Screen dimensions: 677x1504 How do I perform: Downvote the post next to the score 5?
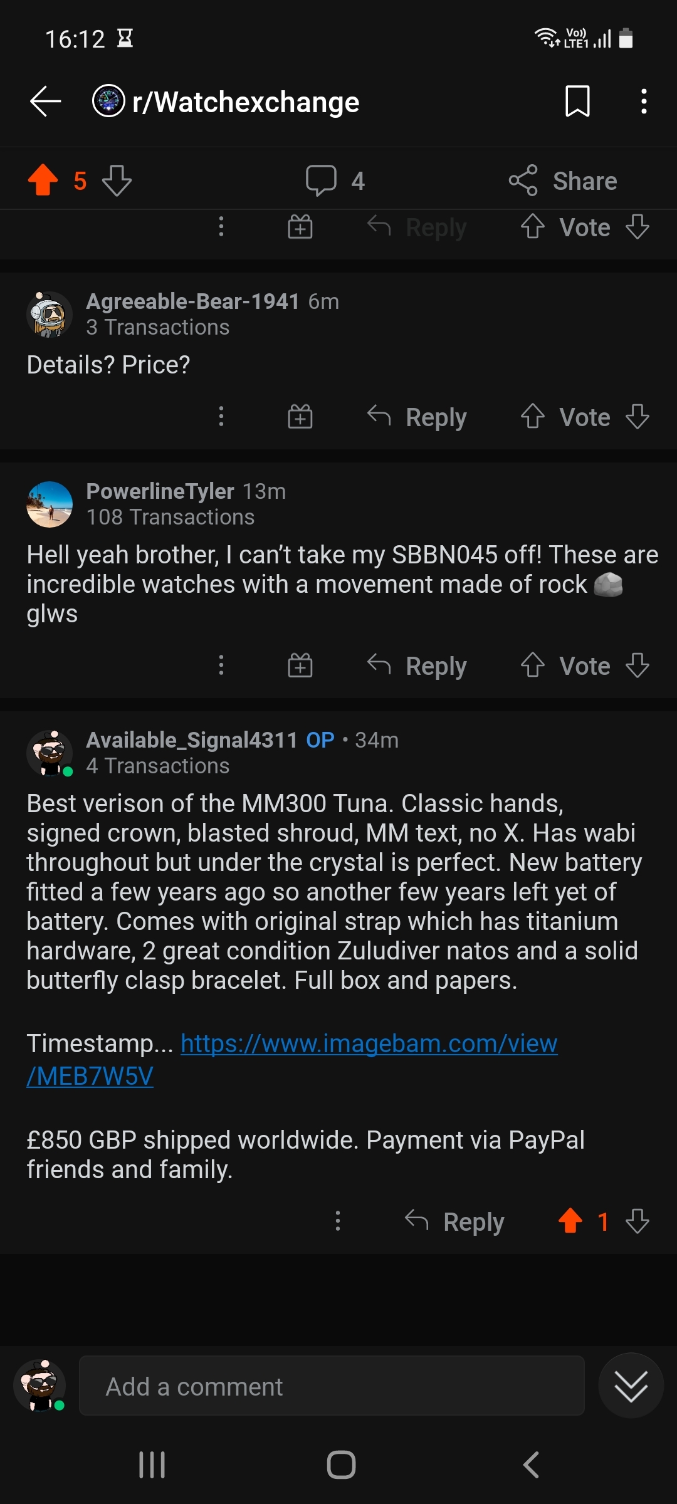coord(117,180)
